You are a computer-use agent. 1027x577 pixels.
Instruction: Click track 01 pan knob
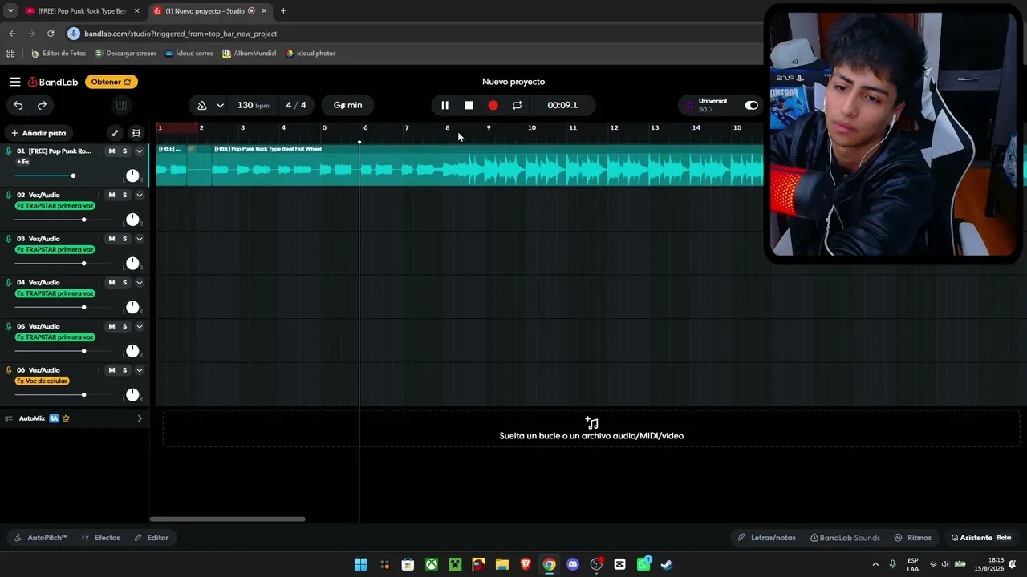[132, 176]
